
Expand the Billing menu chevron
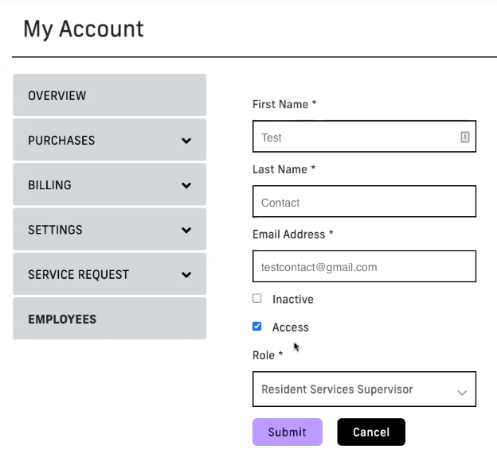(186, 185)
